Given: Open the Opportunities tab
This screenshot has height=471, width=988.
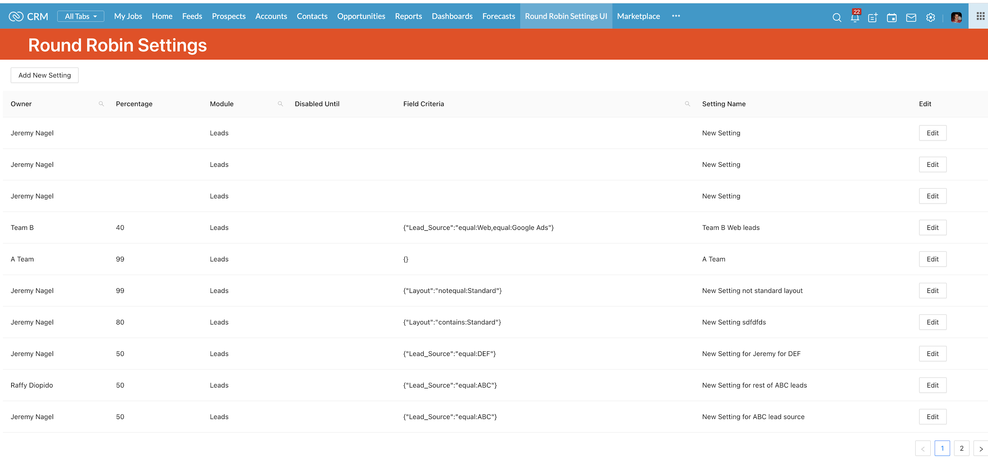Looking at the screenshot, I should point(361,16).
